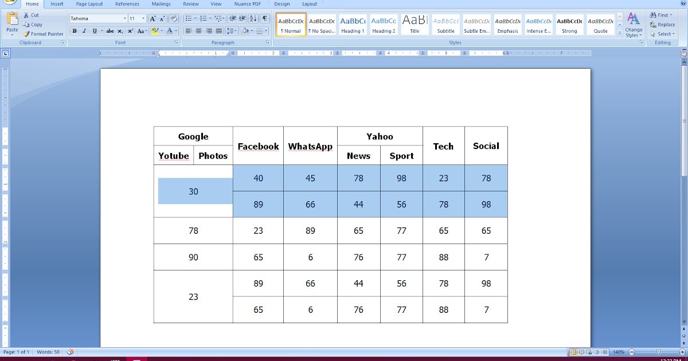Viewport: 688px width, 361px height.
Task: Expand the Change Styles dropdown
Action: [634, 26]
